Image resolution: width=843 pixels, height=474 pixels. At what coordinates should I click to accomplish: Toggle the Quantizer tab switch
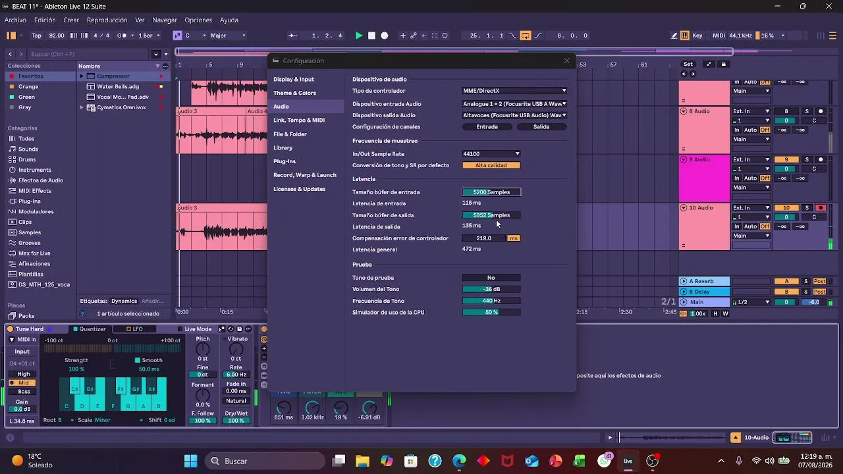(x=76, y=329)
